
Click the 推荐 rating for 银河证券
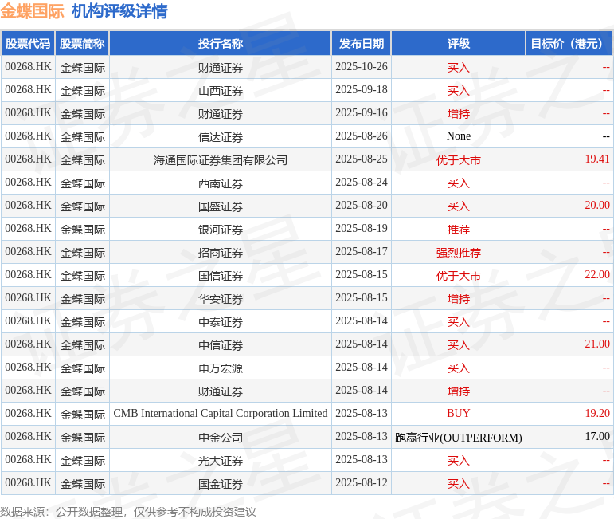459,230
